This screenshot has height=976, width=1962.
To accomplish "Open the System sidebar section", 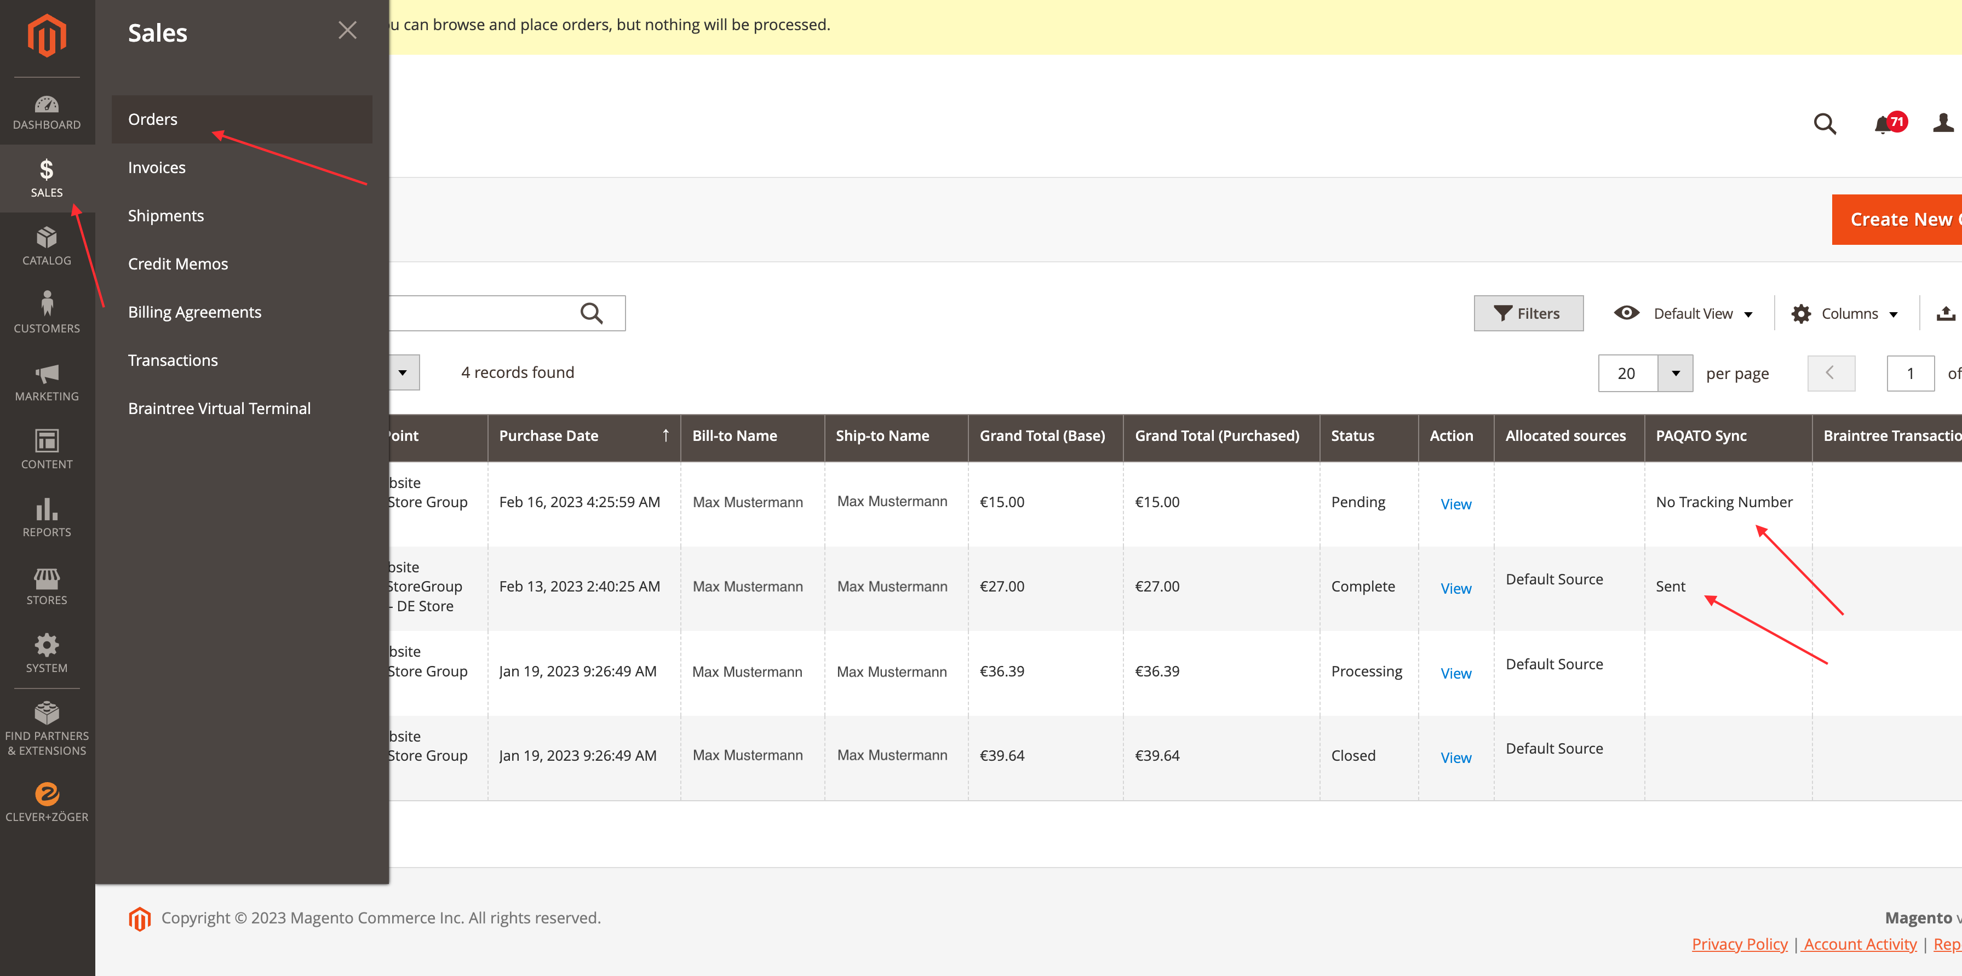I will pyautogui.click(x=47, y=653).
